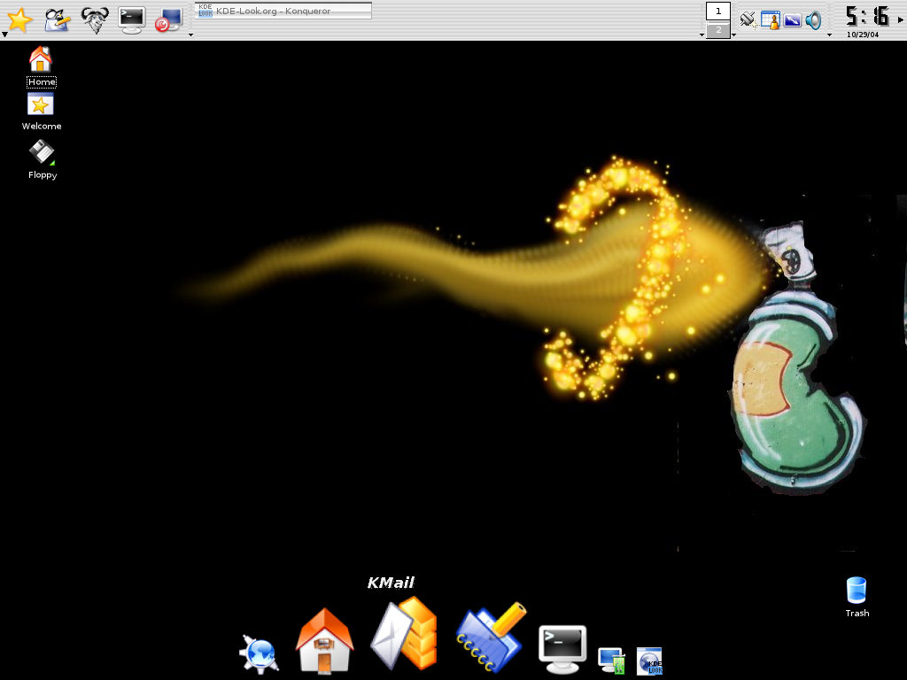Launch the user editor icon with pencil
Image resolution: width=907 pixels, height=680 pixels.
pyautogui.click(x=58, y=20)
